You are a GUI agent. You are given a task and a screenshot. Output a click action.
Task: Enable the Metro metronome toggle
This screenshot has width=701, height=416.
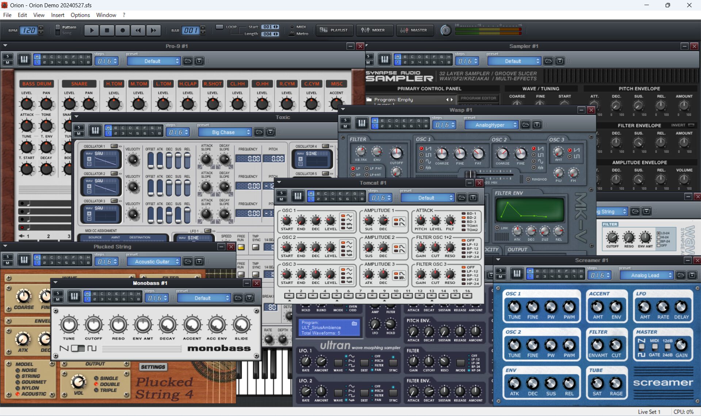tap(292, 34)
